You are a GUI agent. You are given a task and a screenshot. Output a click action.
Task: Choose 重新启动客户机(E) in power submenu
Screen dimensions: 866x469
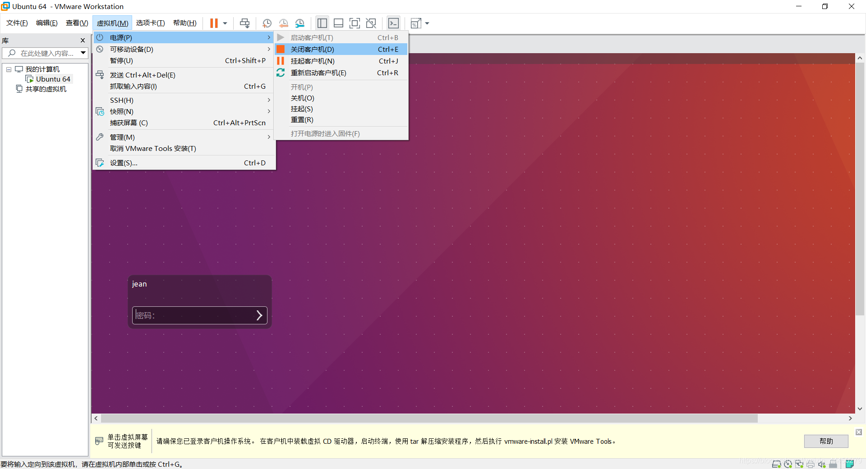coord(341,73)
